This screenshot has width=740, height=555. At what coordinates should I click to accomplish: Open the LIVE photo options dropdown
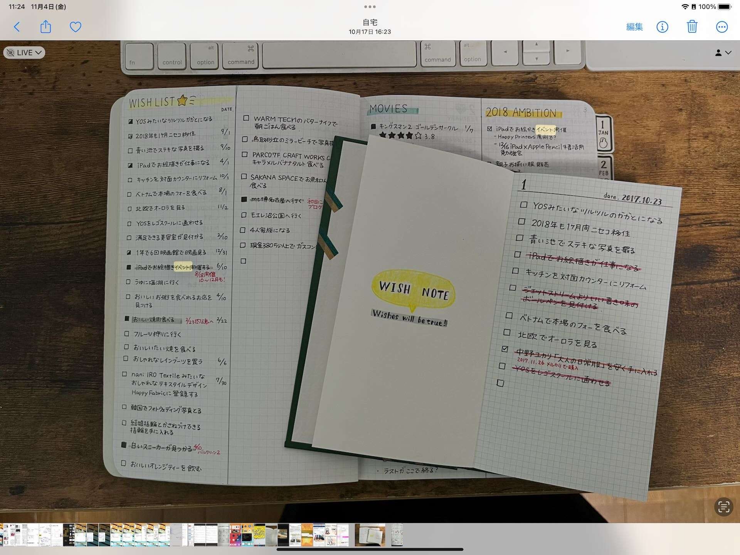pyautogui.click(x=24, y=52)
